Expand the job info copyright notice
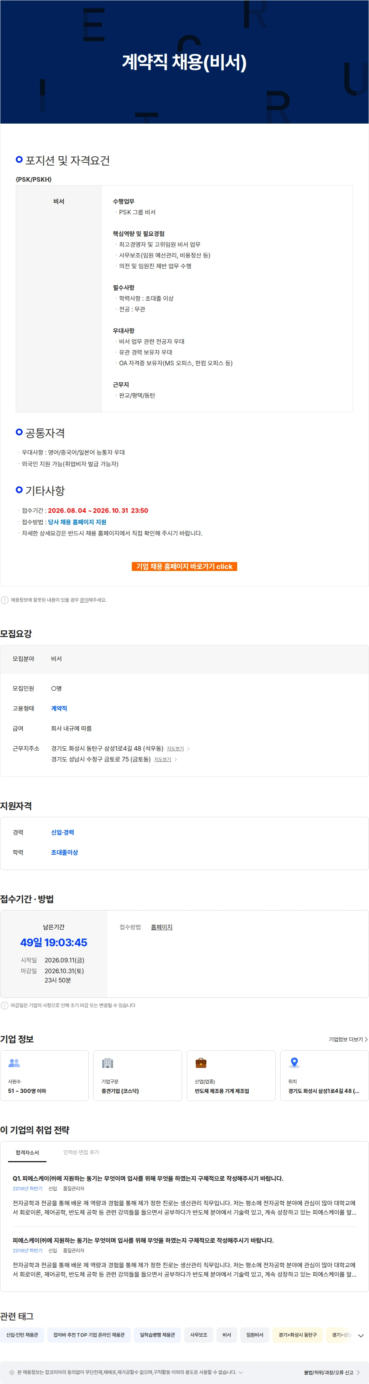Image resolution: width=369 pixels, height=1384 pixels. [241, 1372]
